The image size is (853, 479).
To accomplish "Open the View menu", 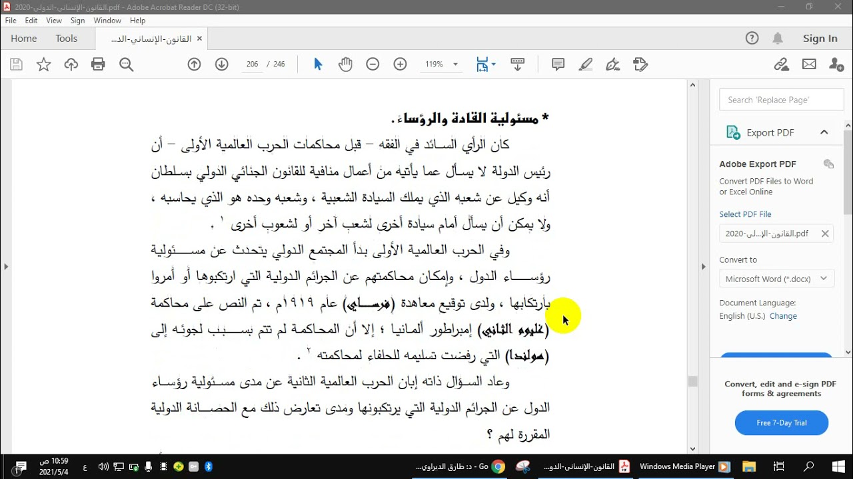I will point(54,21).
